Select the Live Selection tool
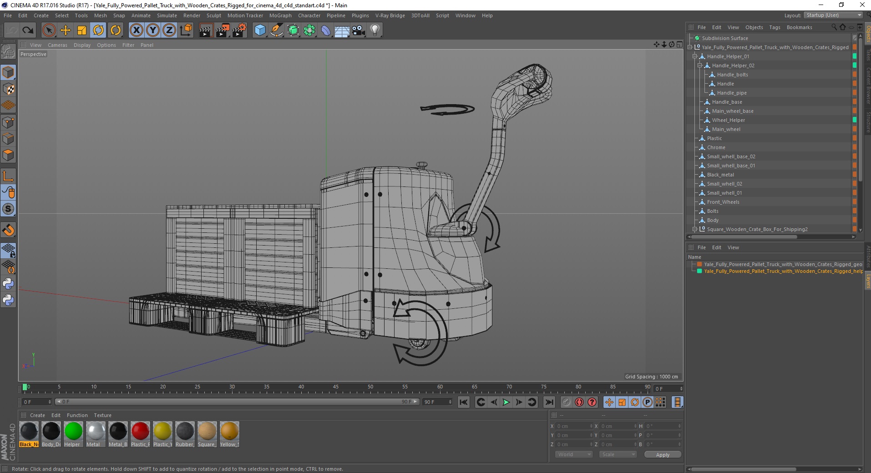This screenshot has width=871, height=473. pyautogui.click(x=49, y=30)
